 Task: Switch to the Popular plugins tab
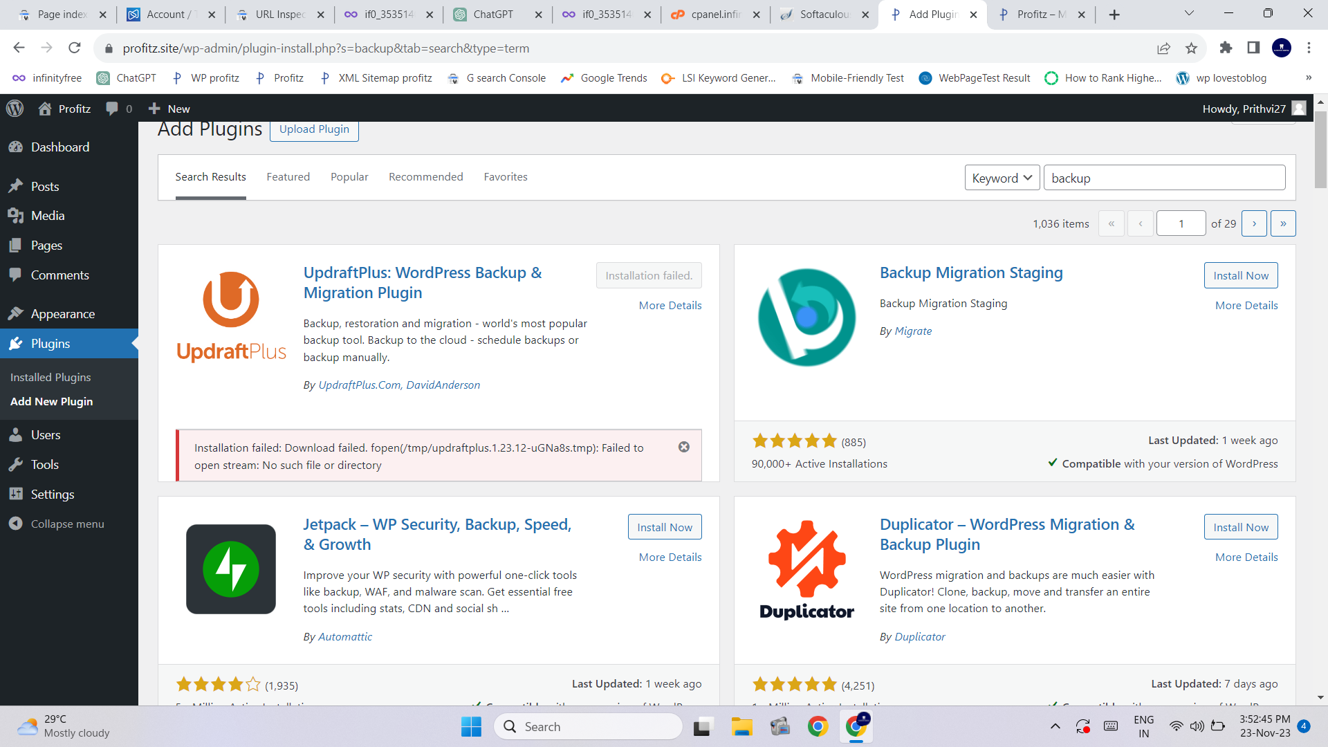coord(349,177)
